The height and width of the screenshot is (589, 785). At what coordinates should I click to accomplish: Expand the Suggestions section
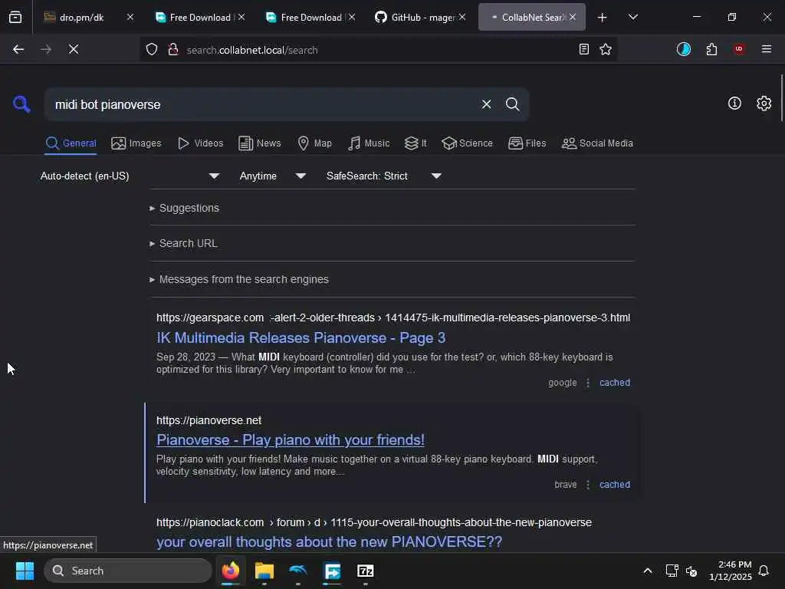pos(184,208)
